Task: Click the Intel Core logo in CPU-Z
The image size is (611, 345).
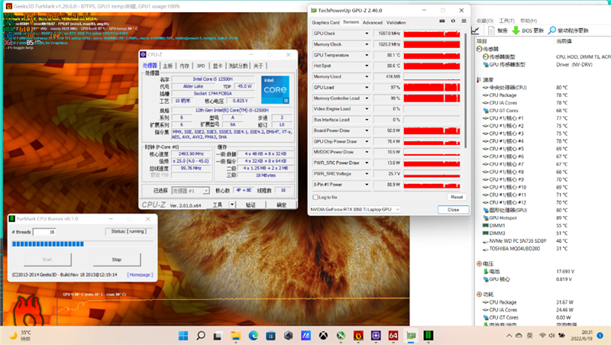Action: coord(275,89)
